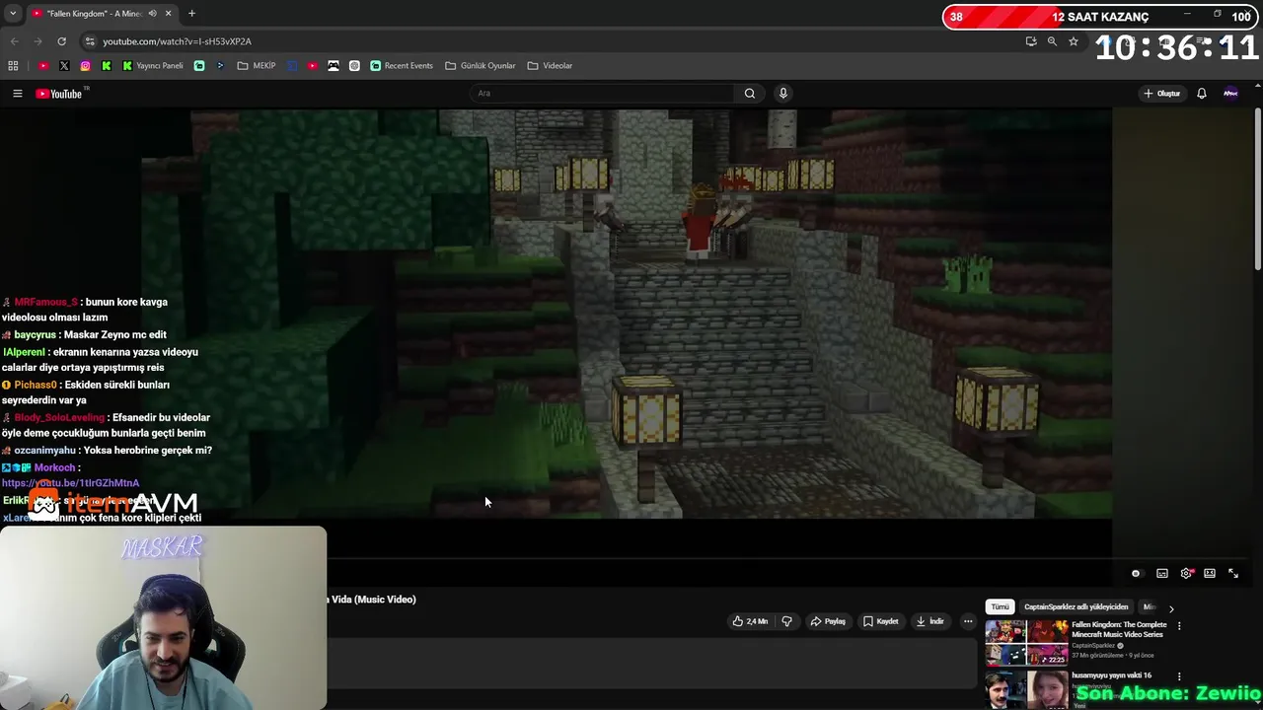1263x710 pixels.
Task: Toggle autoplay switch in the player
Action: coord(1136,573)
